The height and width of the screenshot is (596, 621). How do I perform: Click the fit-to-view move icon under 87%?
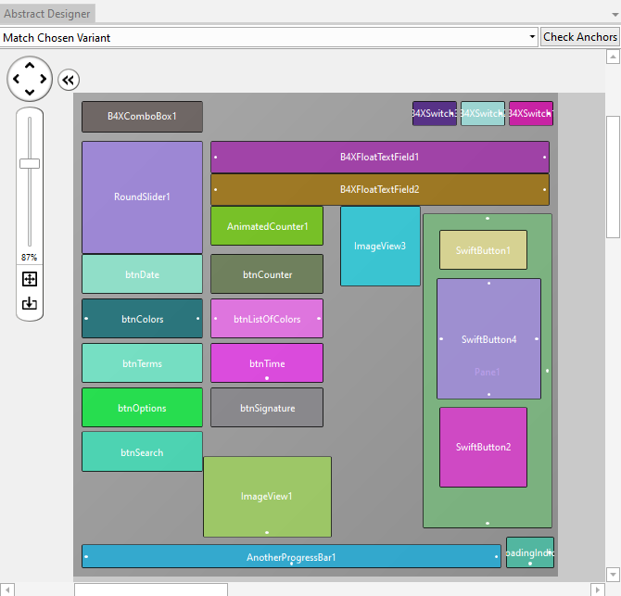click(x=30, y=279)
